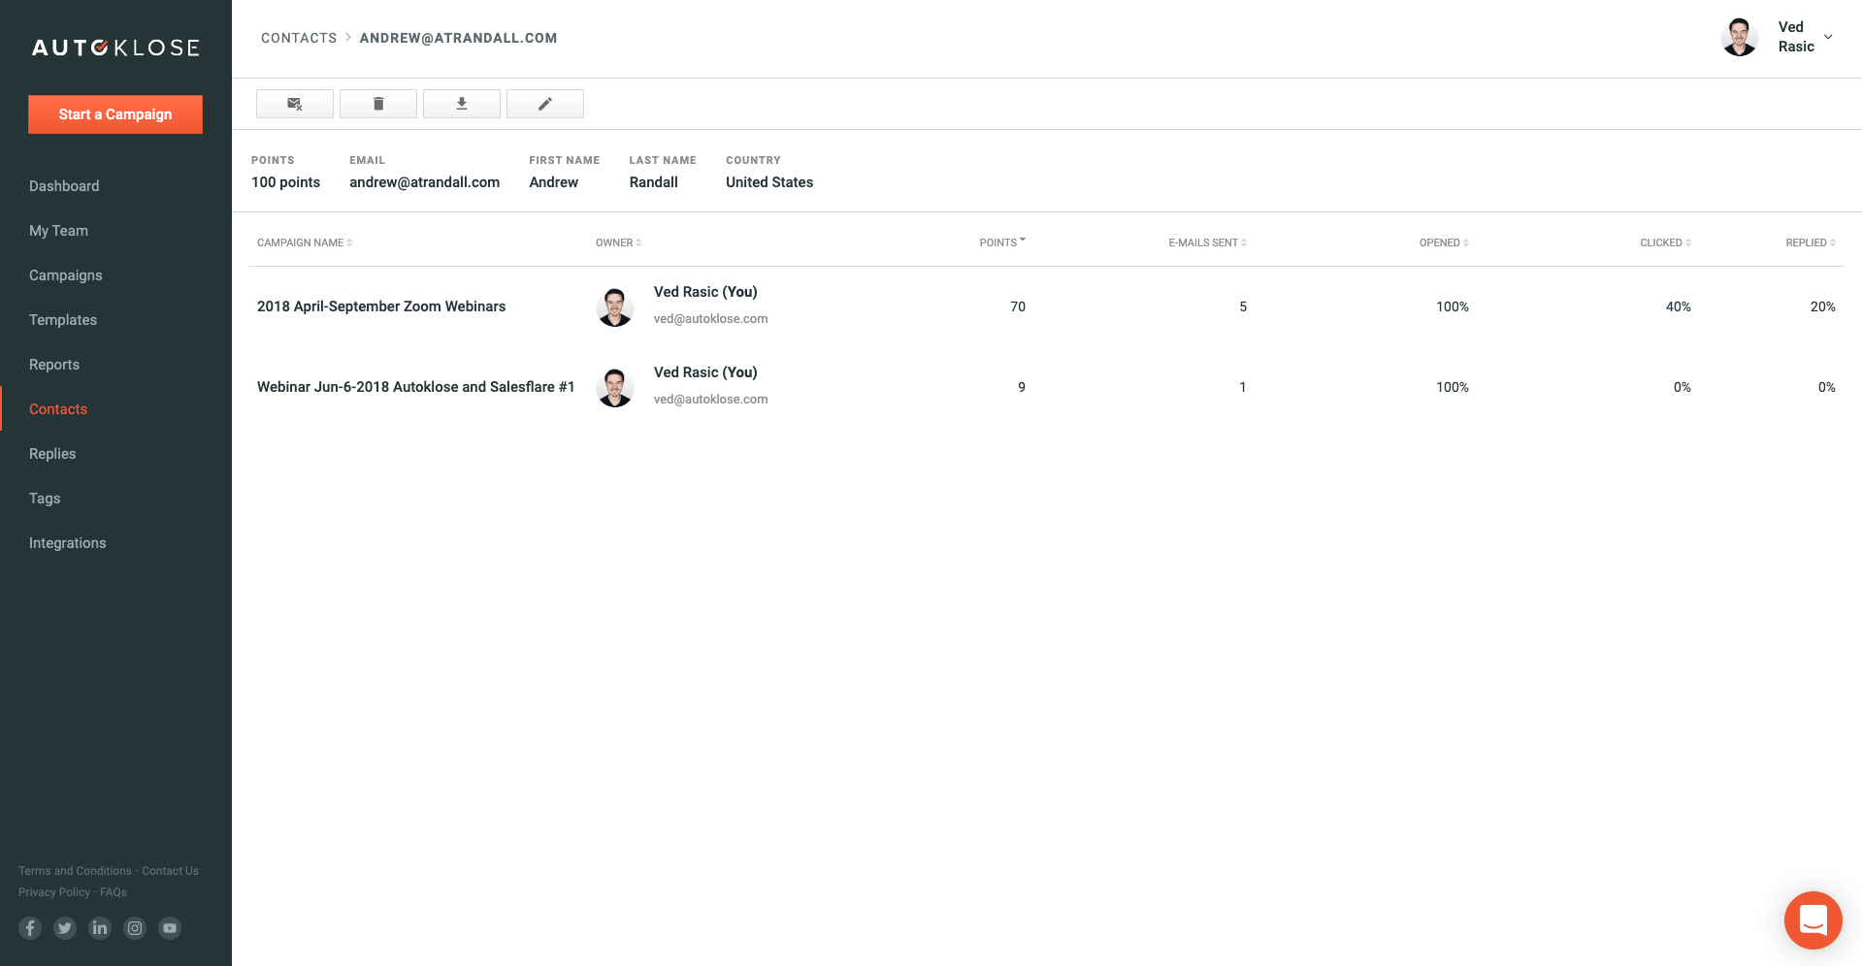Open the Intercom chat bubble
Screen dimensions: 1862x966
point(1813,919)
